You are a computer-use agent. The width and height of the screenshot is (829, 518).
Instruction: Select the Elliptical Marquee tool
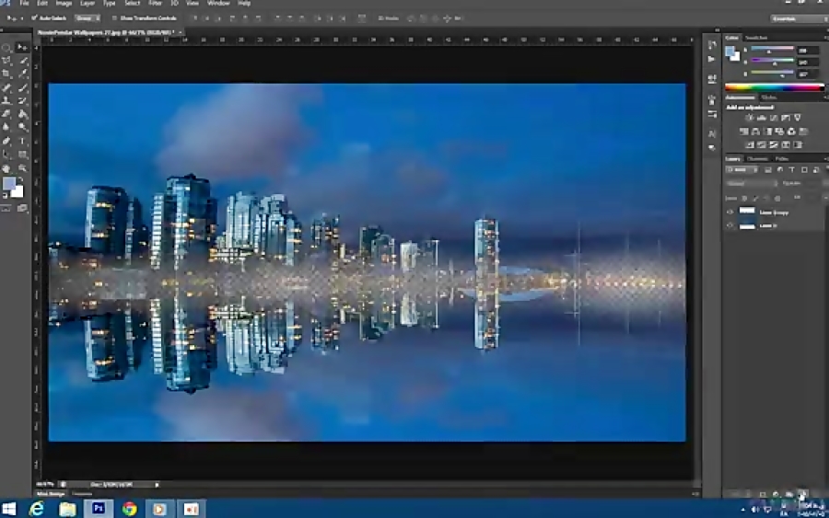(x=6, y=48)
